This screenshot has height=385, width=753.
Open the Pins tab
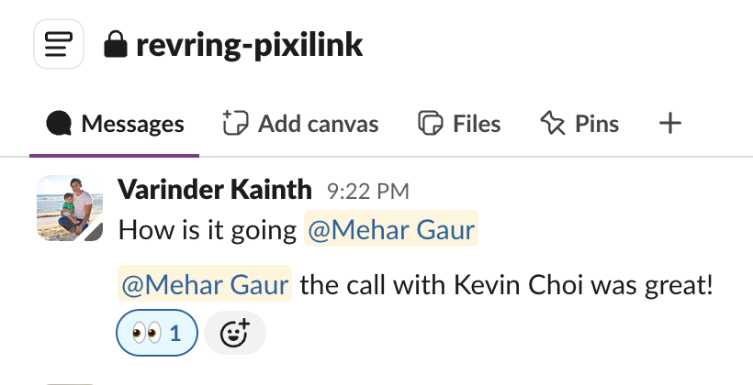[x=596, y=124]
